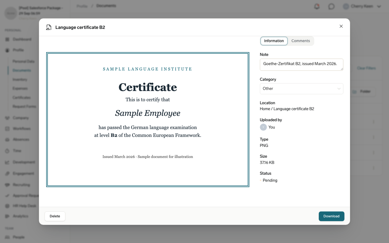389x243 pixels.
Task: Open People in background sidebar
Action: [18, 237]
